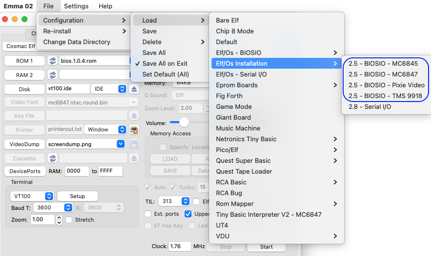Toggle the Turbo checkbox
This screenshot has height=256, width=431.
[173, 187]
